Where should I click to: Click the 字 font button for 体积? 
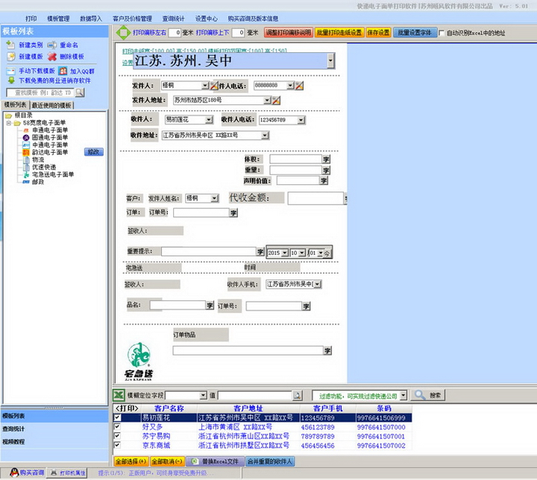pyautogui.click(x=326, y=160)
